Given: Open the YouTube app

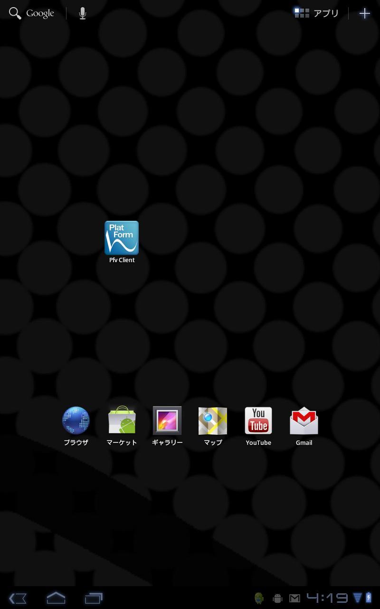Looking at the screenshot, I should pos(258,421).
